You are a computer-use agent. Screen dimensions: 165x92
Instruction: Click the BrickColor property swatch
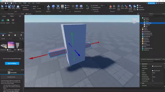153,66
